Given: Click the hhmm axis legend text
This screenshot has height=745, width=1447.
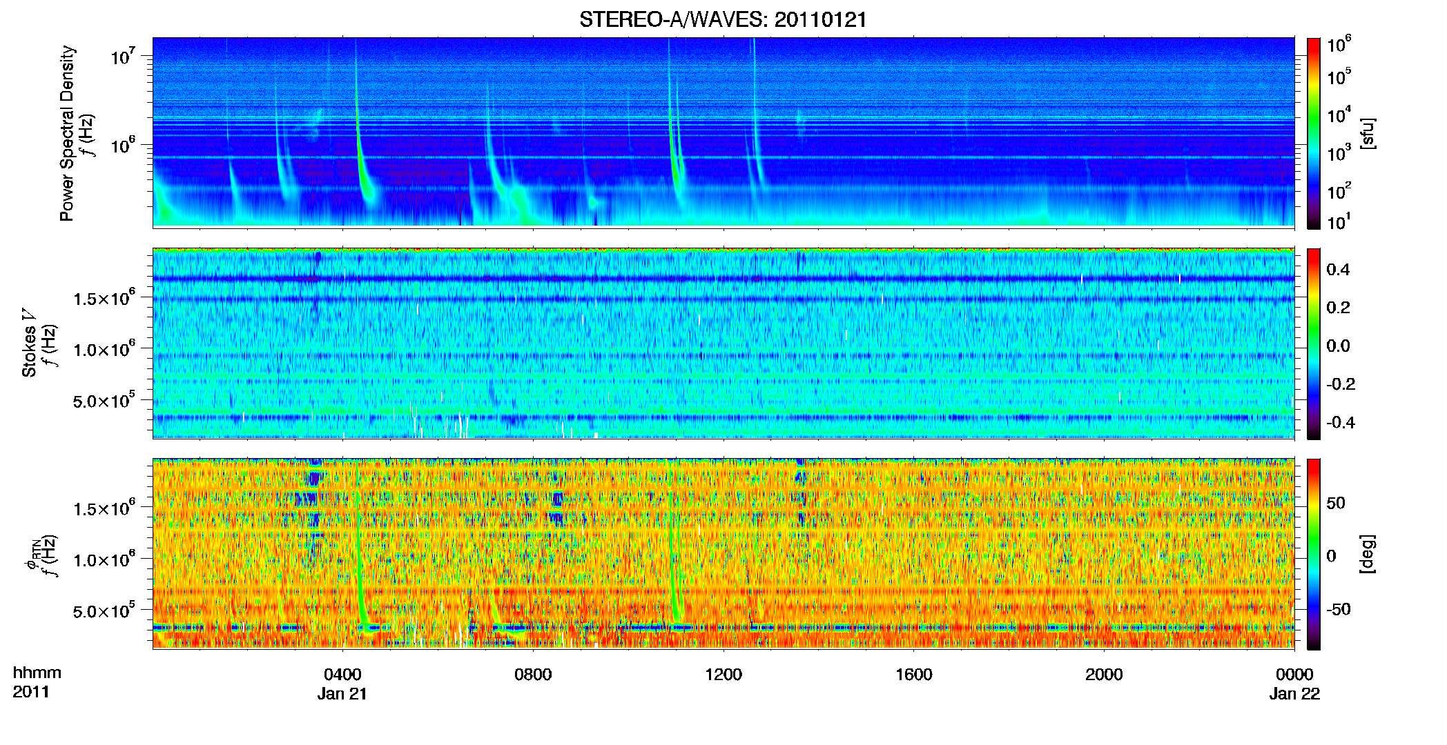Looking at the screenshot, I should tap(37, 673).
